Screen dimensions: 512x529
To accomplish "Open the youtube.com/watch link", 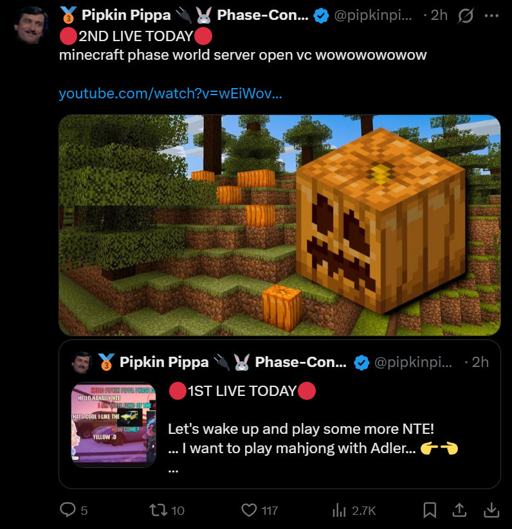I will (x=170, y=93).
